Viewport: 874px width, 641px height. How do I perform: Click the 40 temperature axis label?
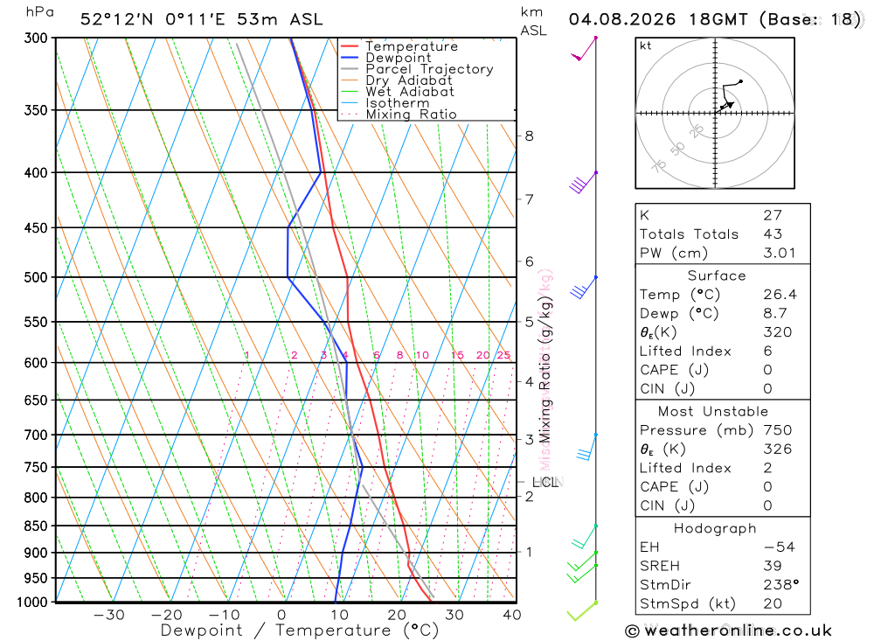click(512, 616)
